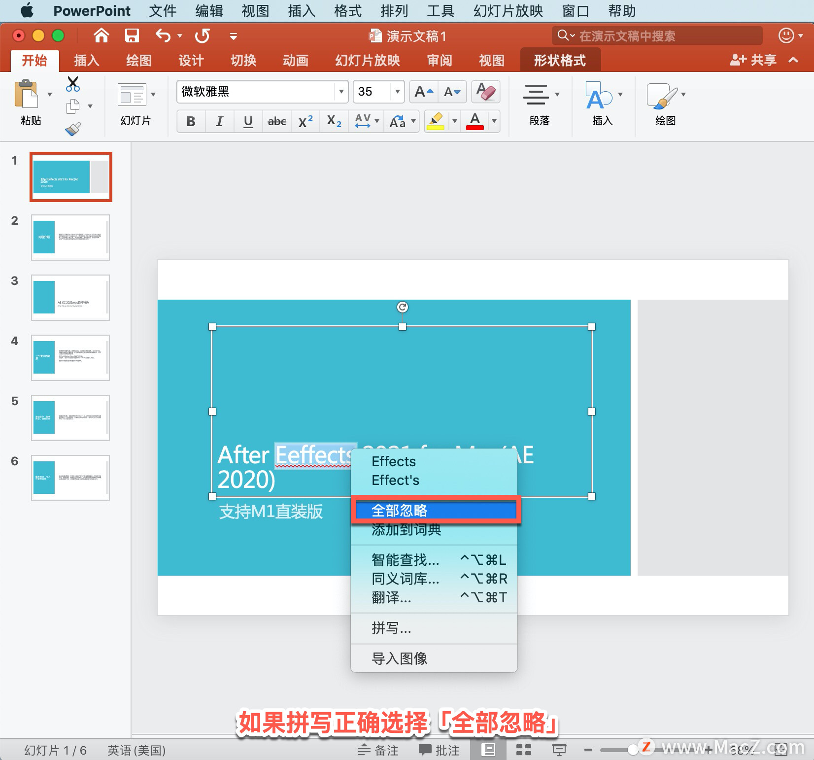Start slideshow from status bar icon
The height and width of the screenshot is (760, 814).
[559, 750]
